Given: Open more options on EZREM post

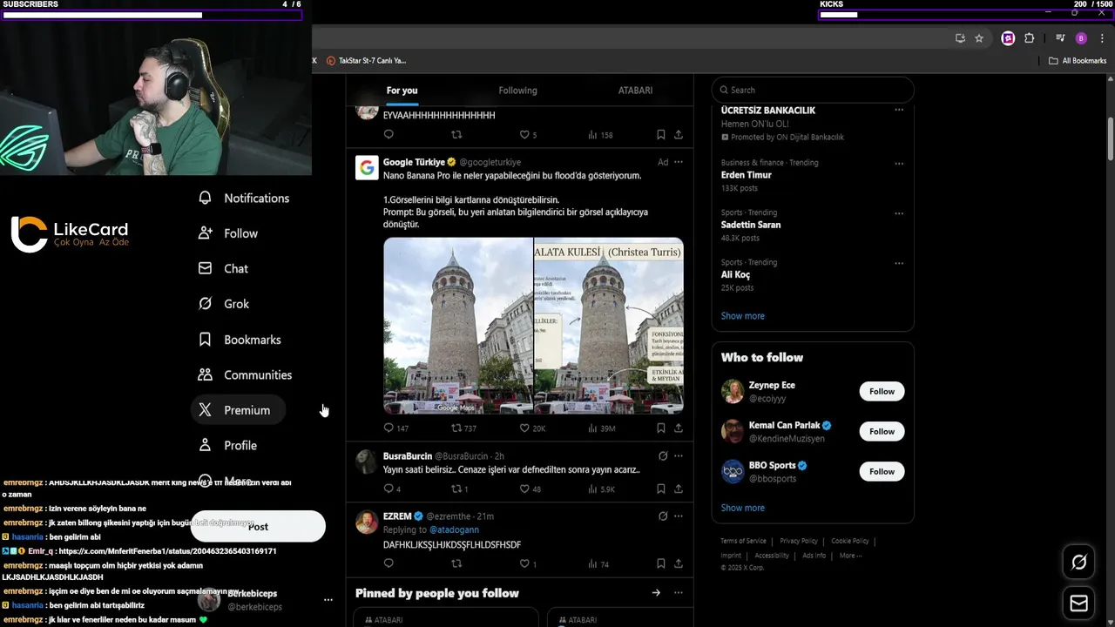Looking at the screenshot, I should click(679, 516).
